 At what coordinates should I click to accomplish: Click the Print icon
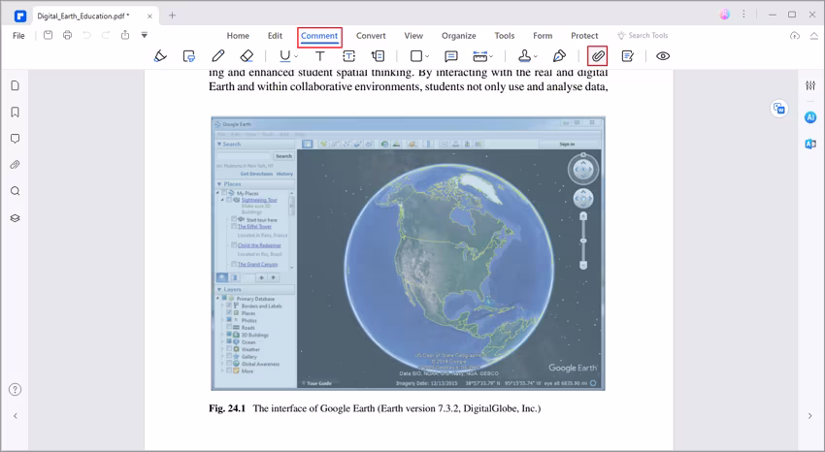pyautogui.click(x=67, y=35)
